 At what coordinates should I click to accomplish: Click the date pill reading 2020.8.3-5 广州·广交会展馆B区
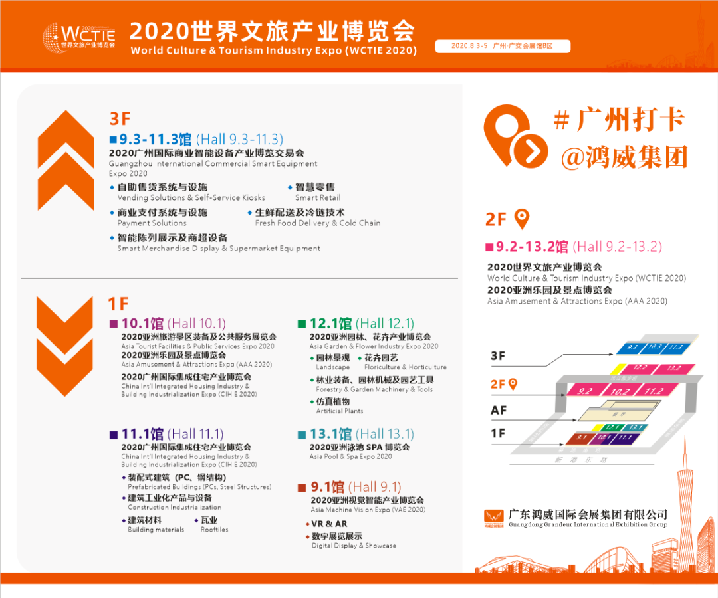(503, 46)
